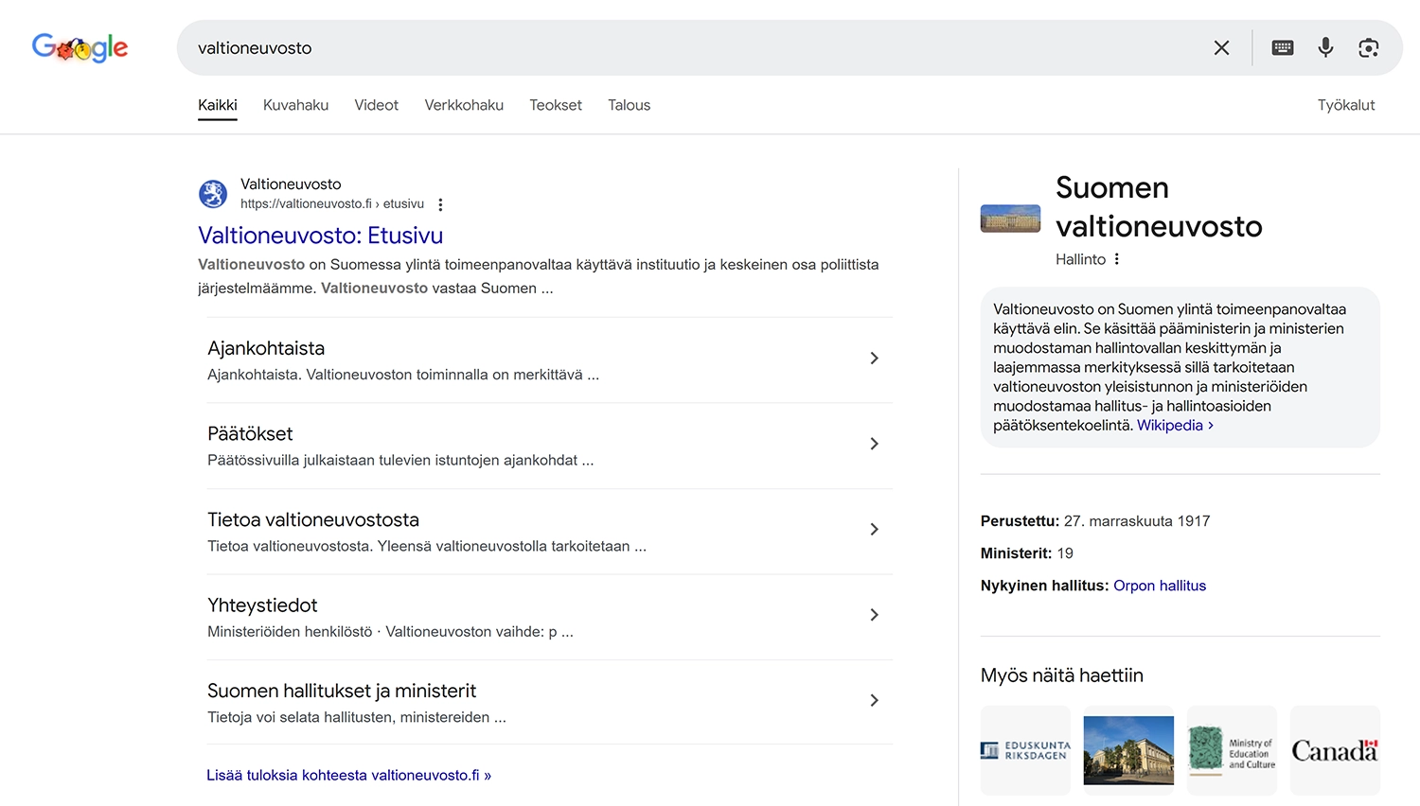Click the Suomen valtioneuvosto panel photo
This screenshot has height=806, width=1420.
pos(1009,218)
